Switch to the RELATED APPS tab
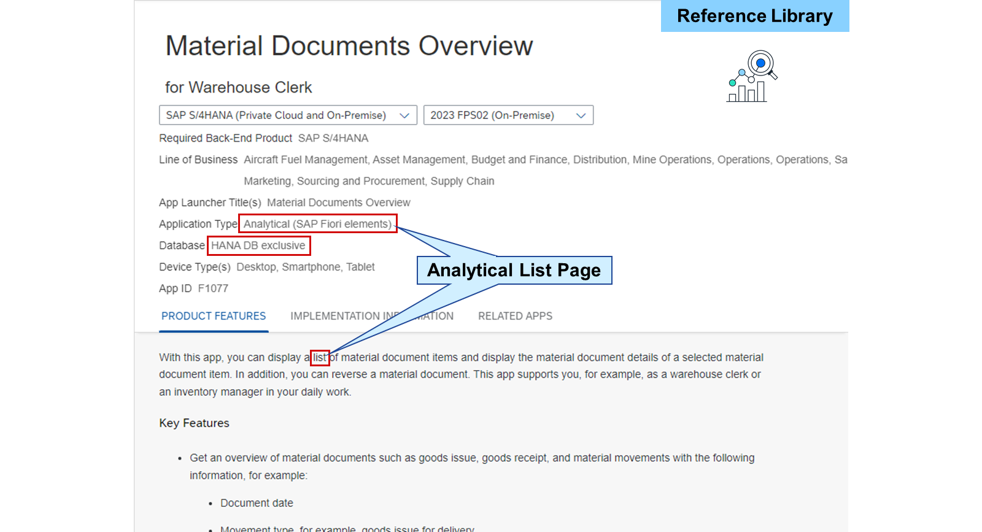This screenshot has height=532, width=982. (x=515, y=316)
